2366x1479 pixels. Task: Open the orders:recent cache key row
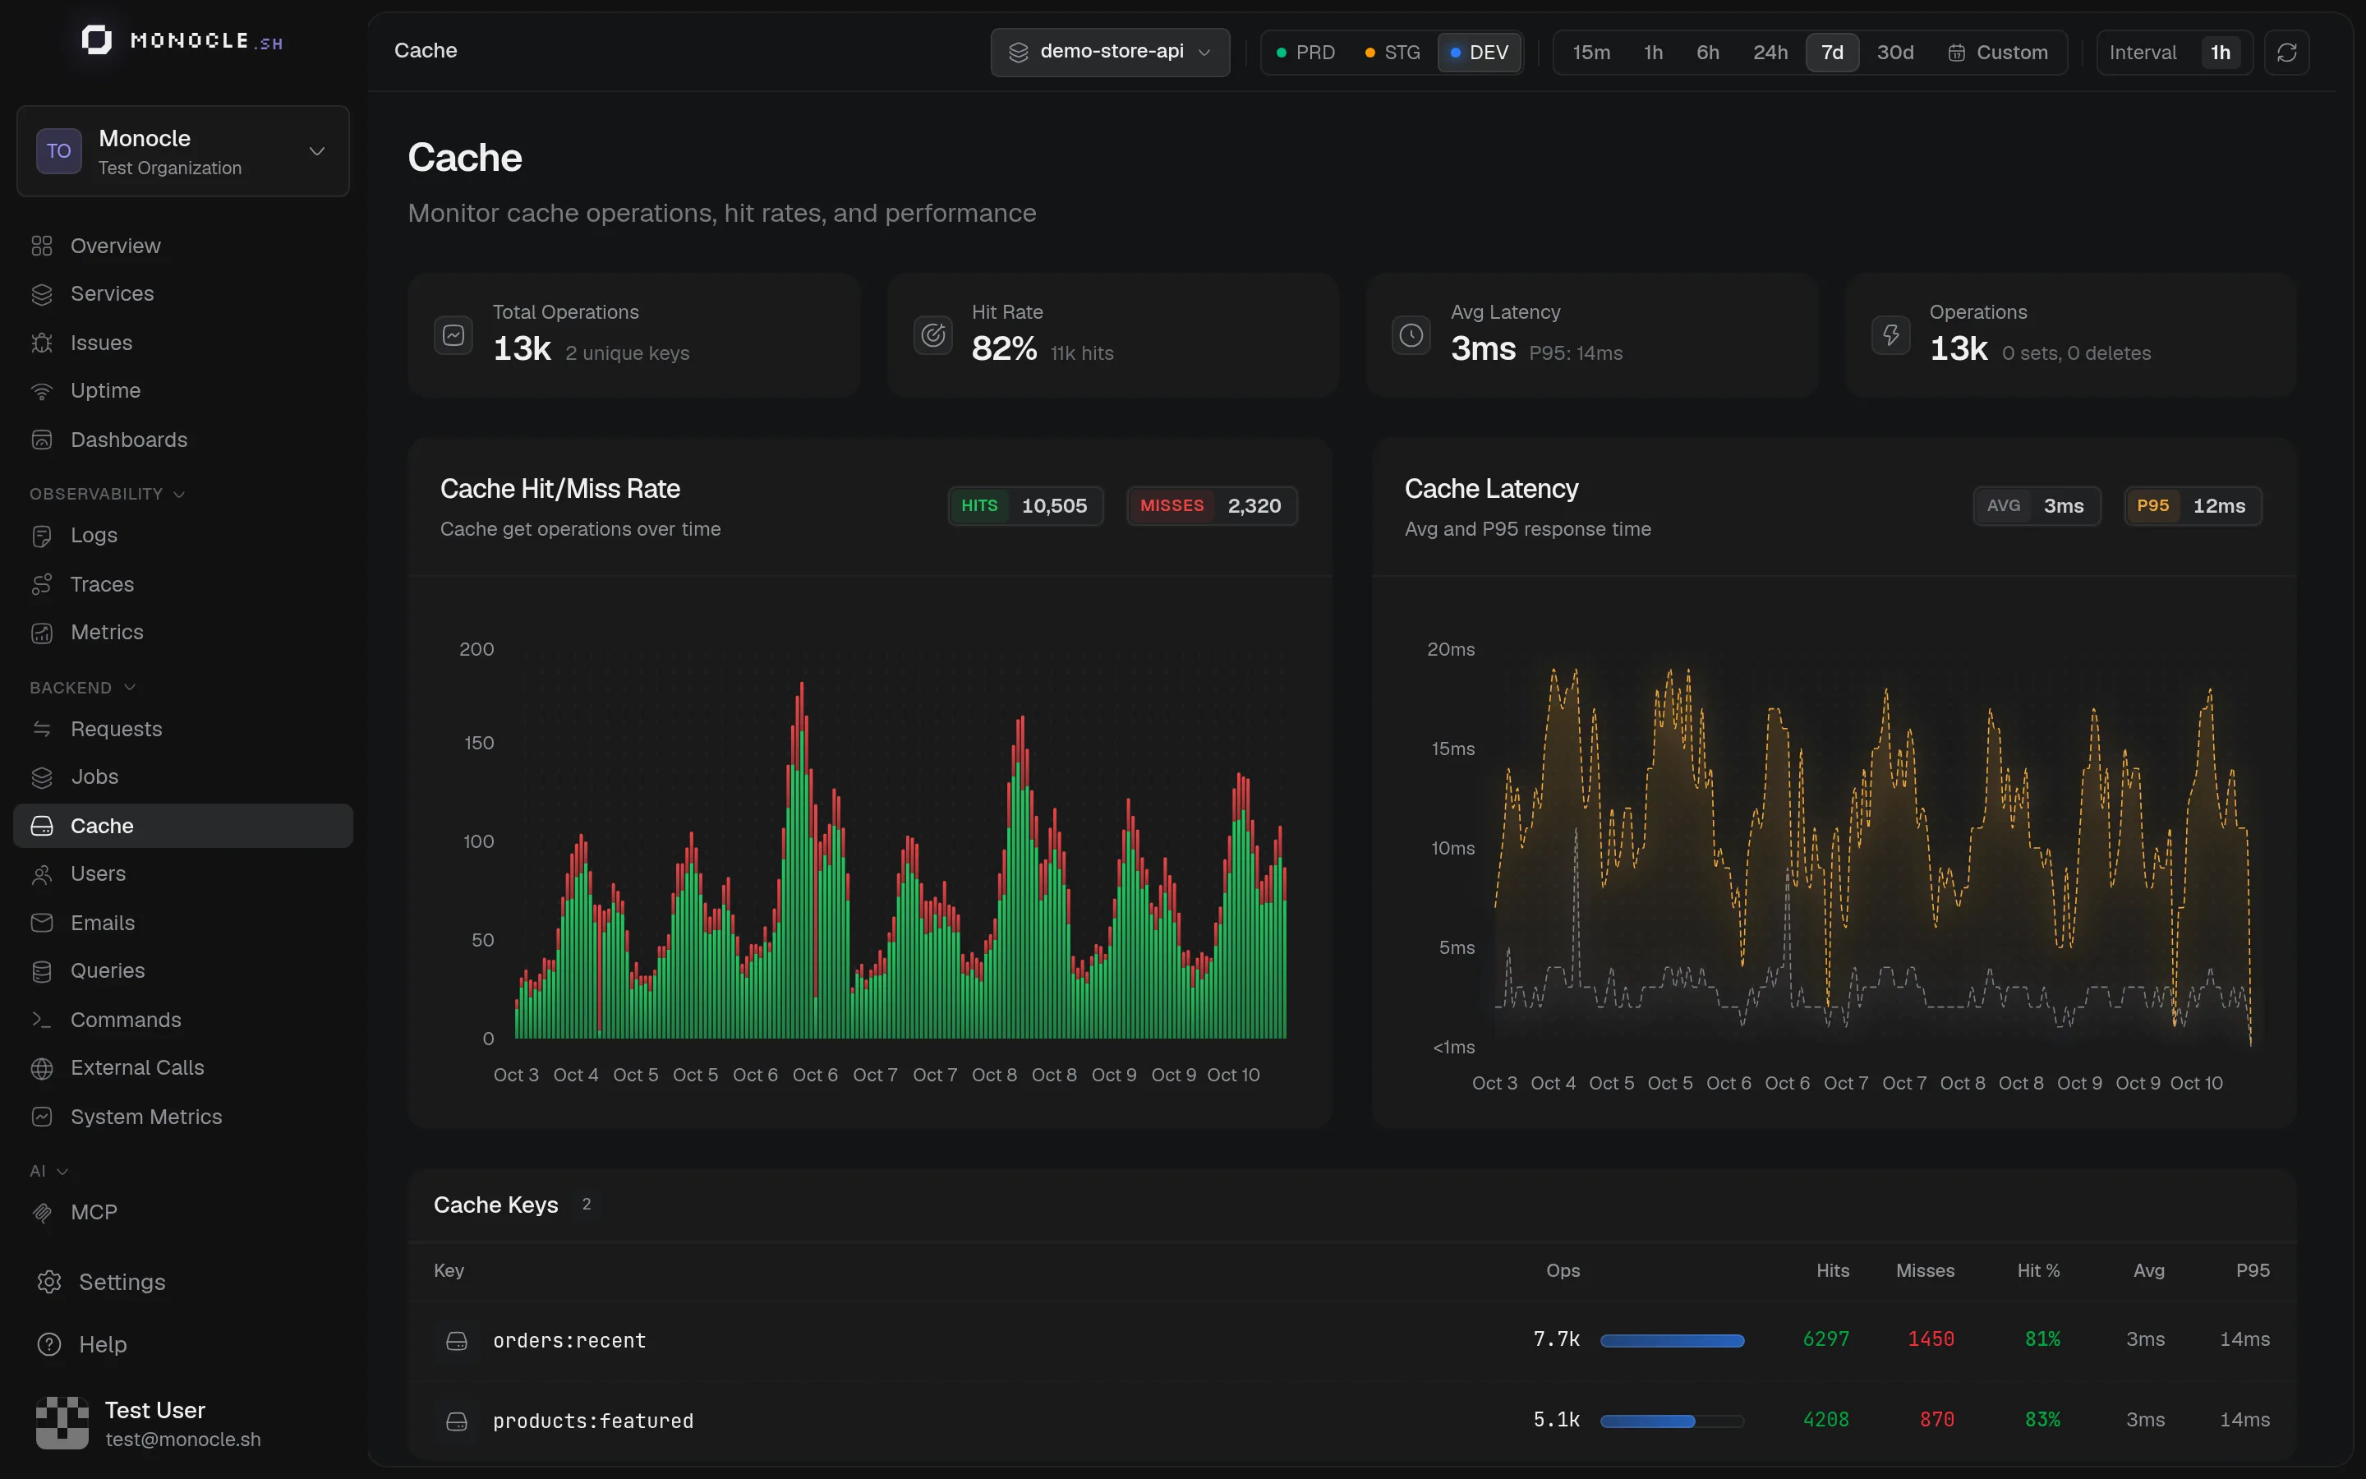pos(1351,1340)
